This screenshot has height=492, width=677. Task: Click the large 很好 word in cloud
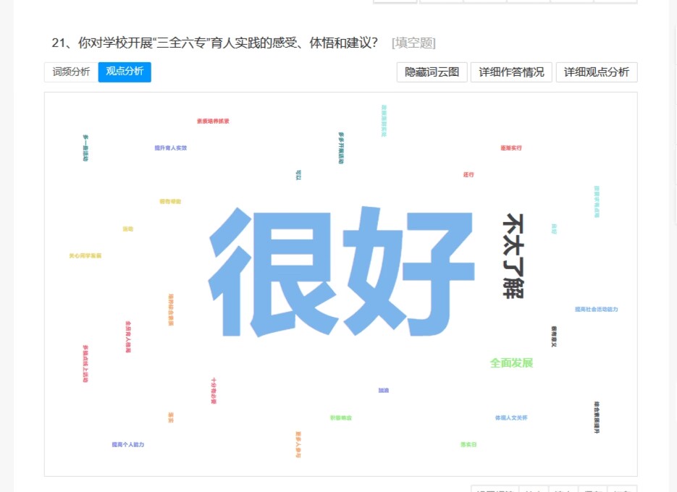[340, 271]
